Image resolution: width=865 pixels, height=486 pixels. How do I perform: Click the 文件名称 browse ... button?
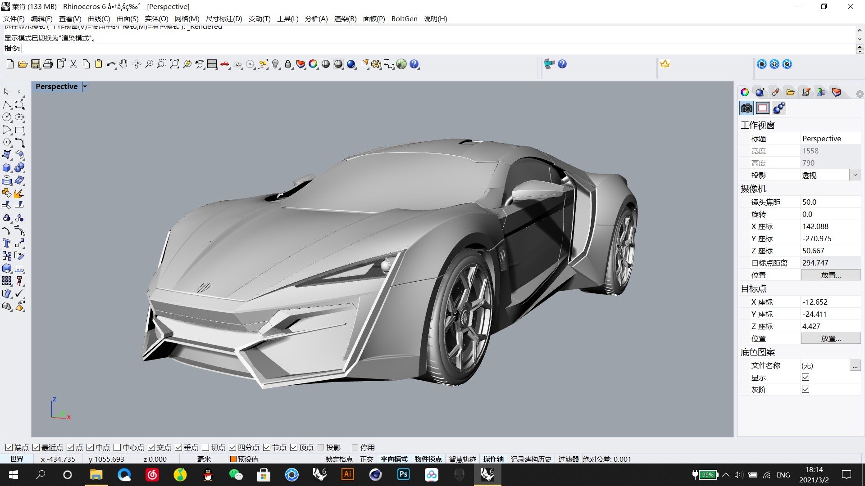coord(855,365)
